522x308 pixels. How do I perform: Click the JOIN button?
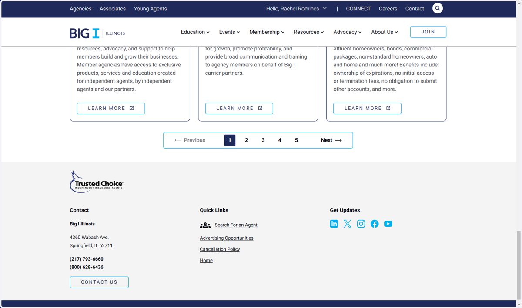pyautogui.click(x=428, y=32)
